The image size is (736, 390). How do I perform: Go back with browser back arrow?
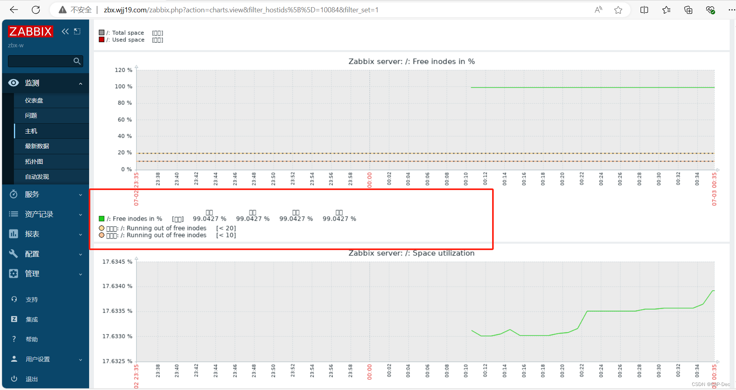click(14, 10)
